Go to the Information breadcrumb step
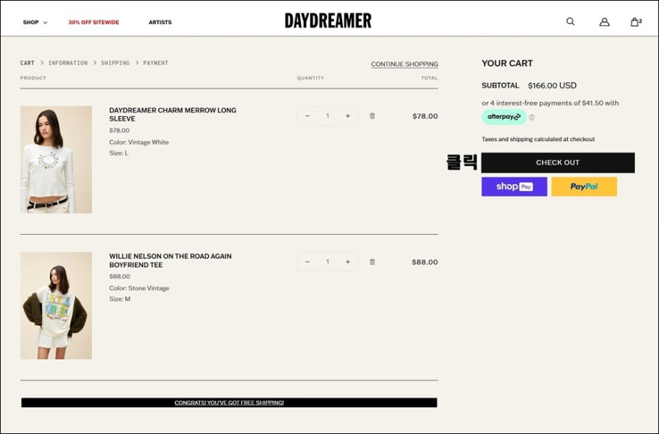Screen dimensions: 659x434 (x=68, y=63)
